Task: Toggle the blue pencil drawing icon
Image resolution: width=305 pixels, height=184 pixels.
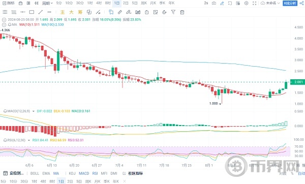Action: (x=222, y=3)
